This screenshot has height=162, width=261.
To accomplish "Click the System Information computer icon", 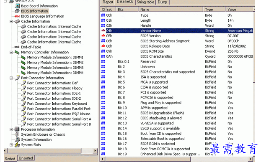I will pyautogui.click(x=17, y=139).
